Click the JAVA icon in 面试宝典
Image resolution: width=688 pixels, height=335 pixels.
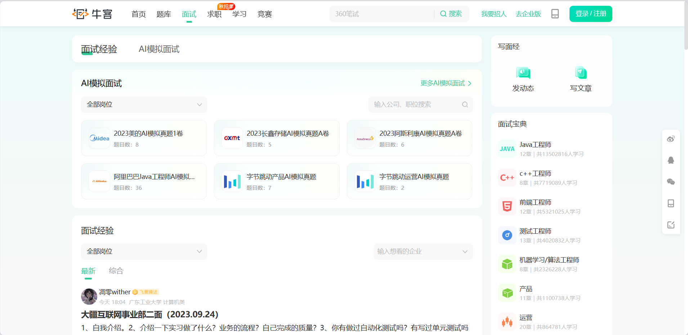[507, 149]
